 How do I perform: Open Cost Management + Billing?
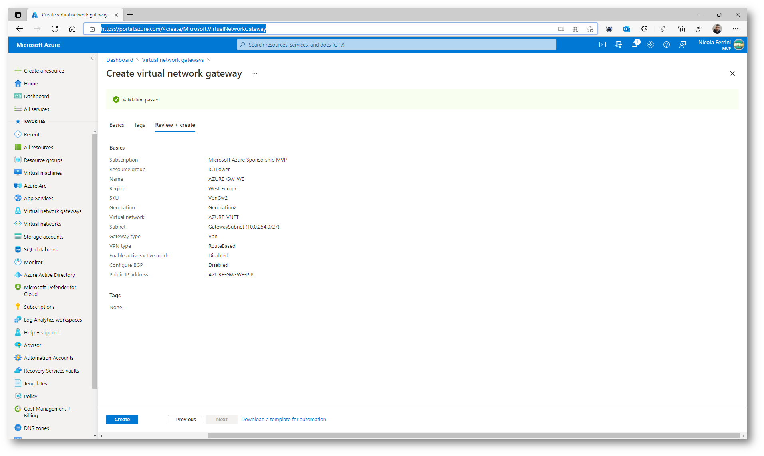click(47, 412)
